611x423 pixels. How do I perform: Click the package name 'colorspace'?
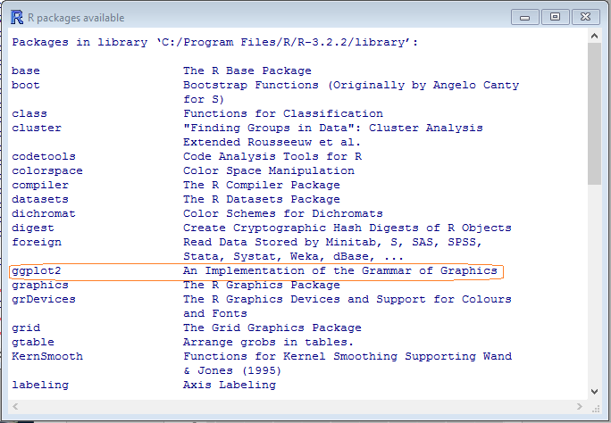pos(47,170)
